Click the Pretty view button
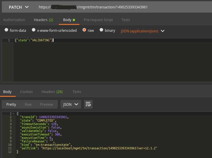 point(11,104)
